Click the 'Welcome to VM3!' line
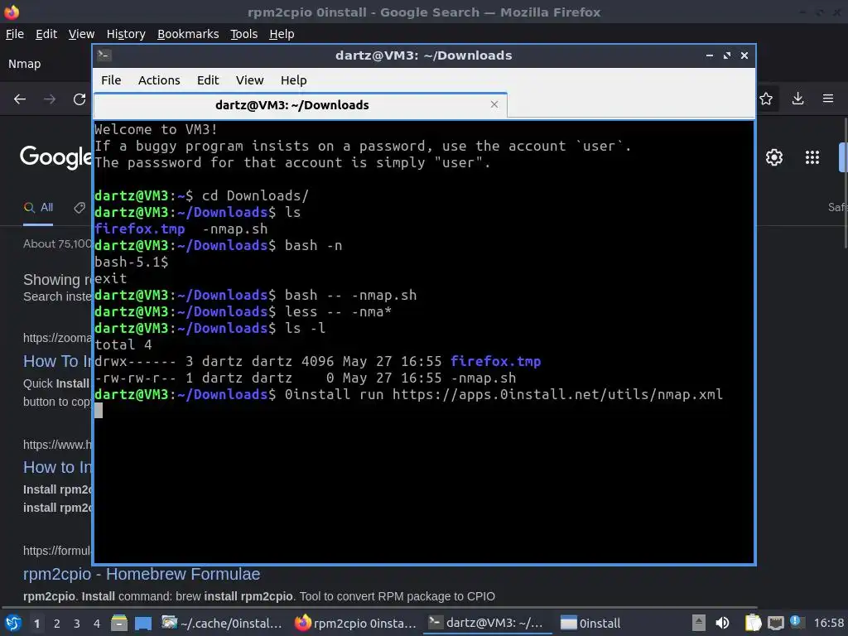Viewport: 848px width, 636px height. [156, 130]
